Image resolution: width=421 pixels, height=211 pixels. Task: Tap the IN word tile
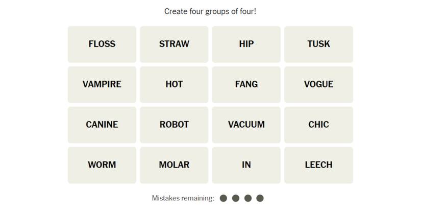tap(246, 165)
